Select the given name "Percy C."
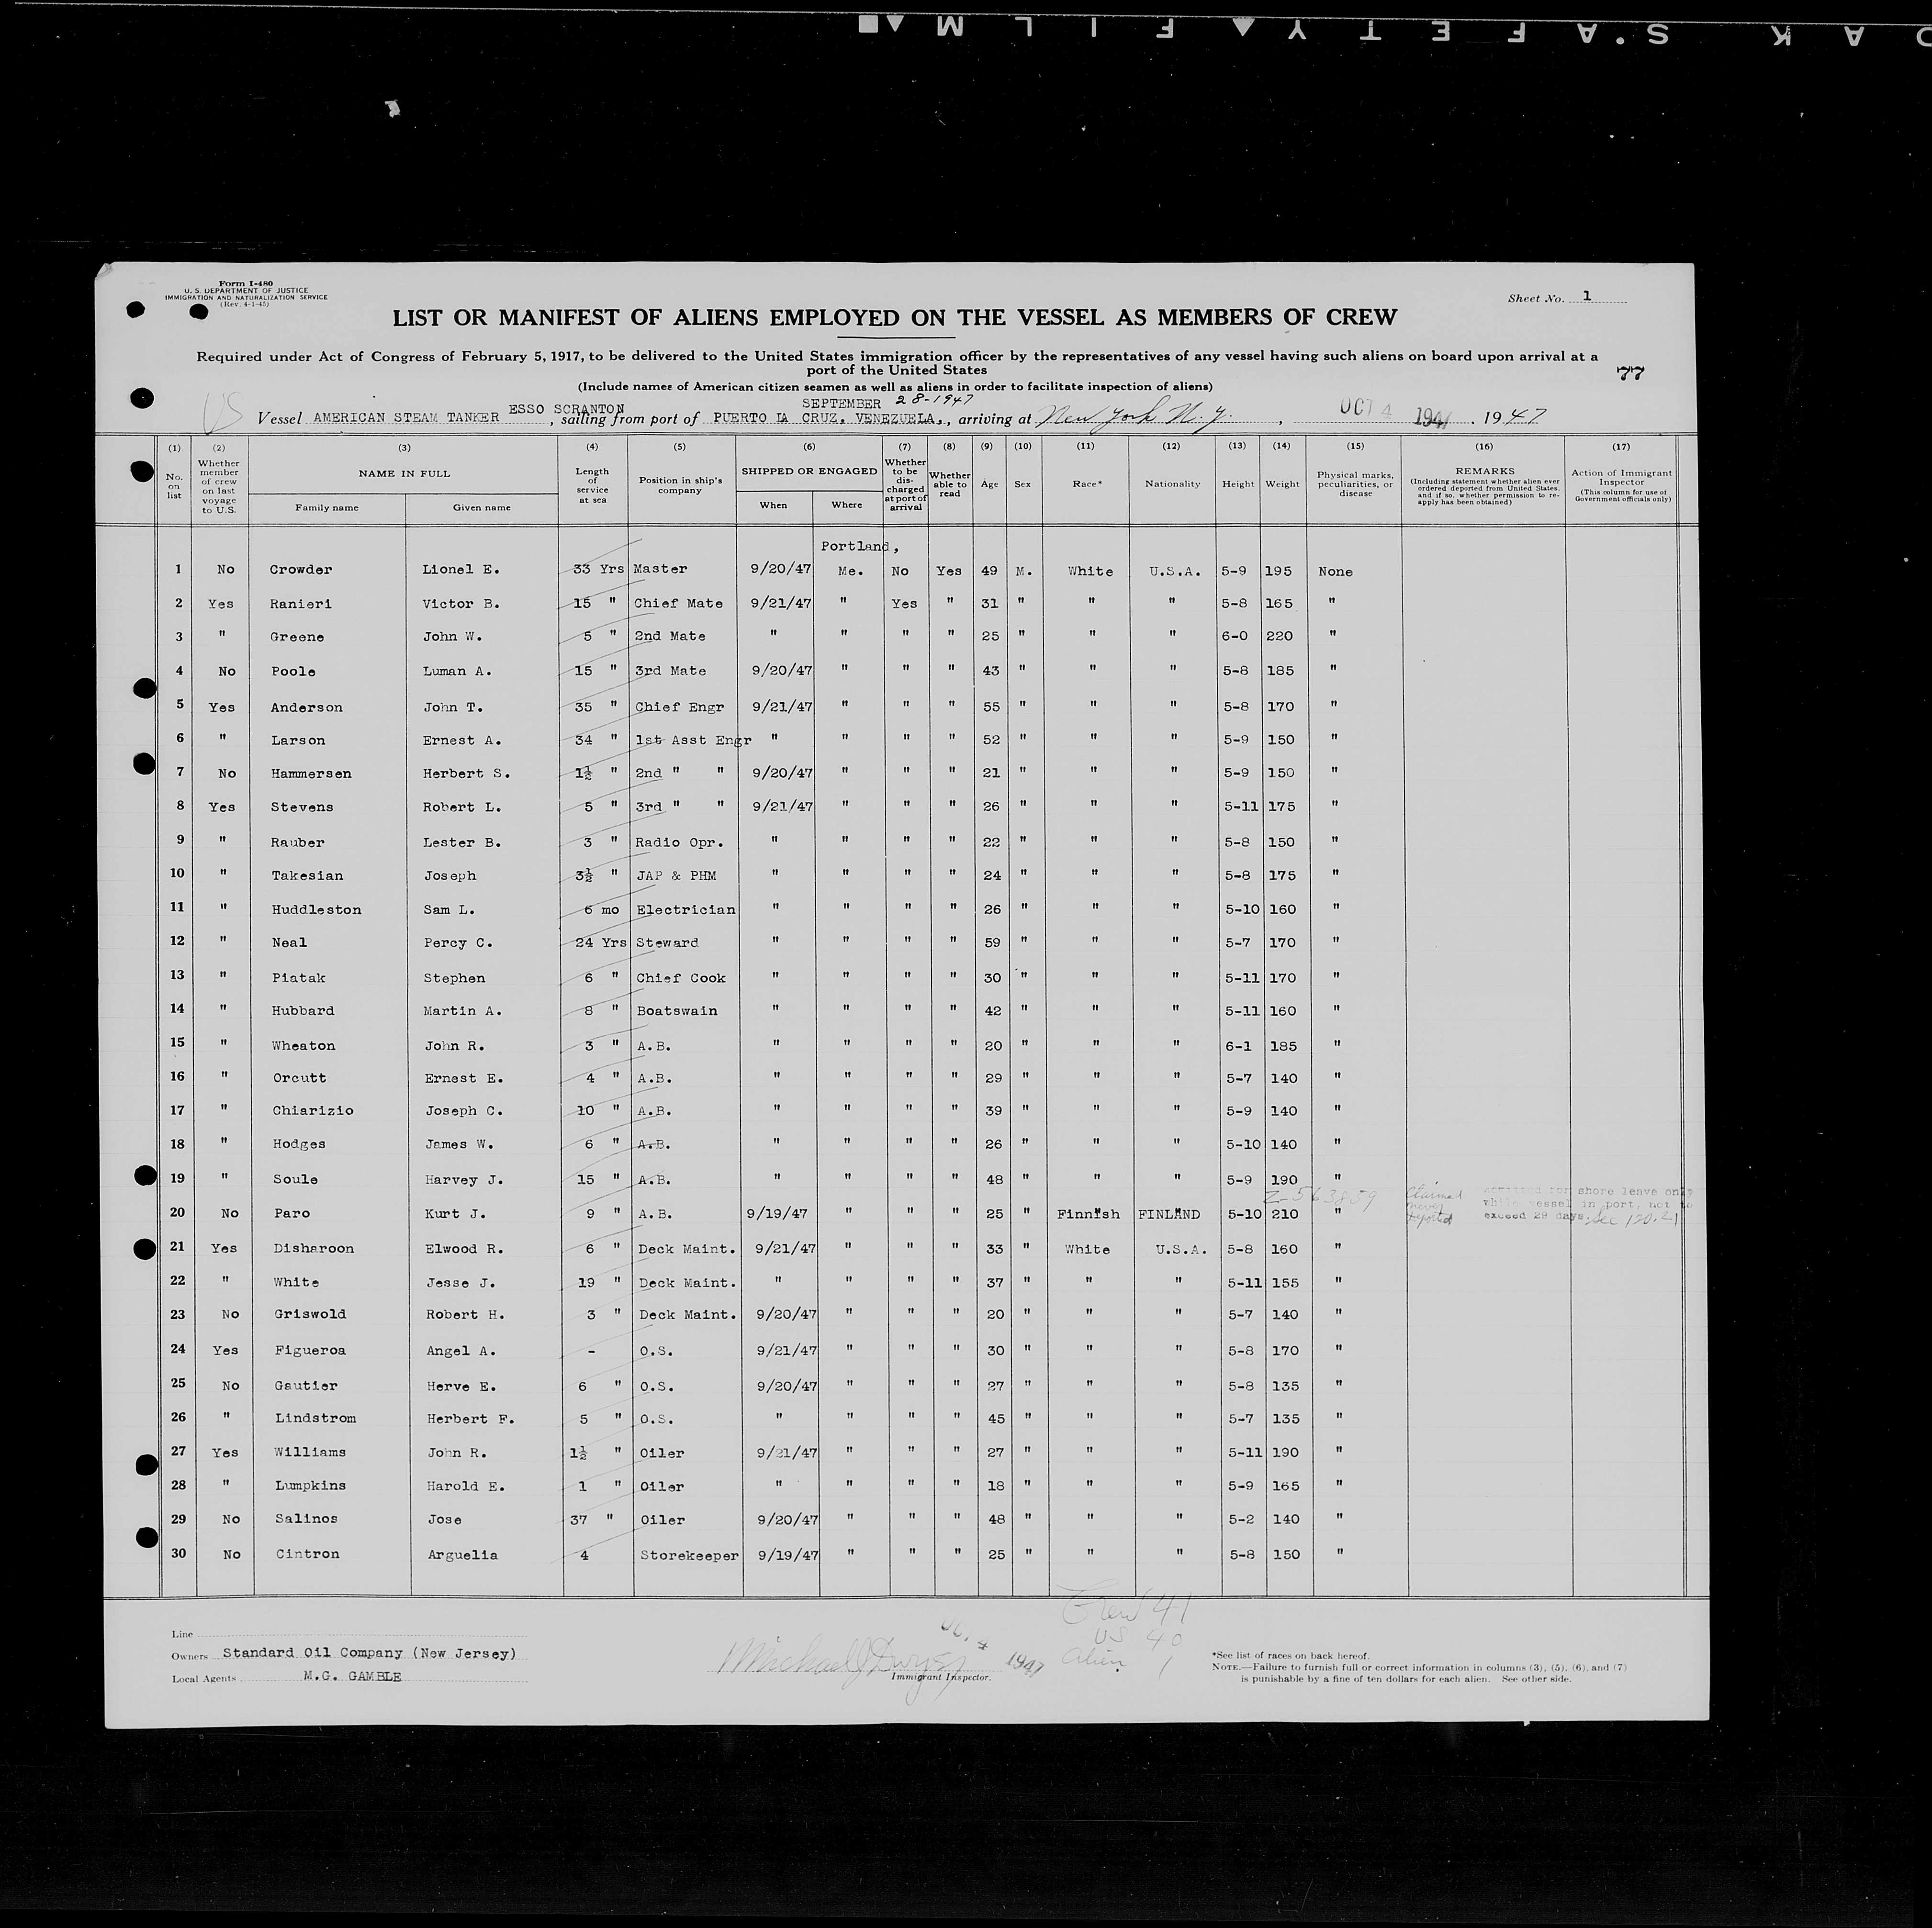Screen dimensions: 1932x1928 pyautogui.click(x=457, y=943)
